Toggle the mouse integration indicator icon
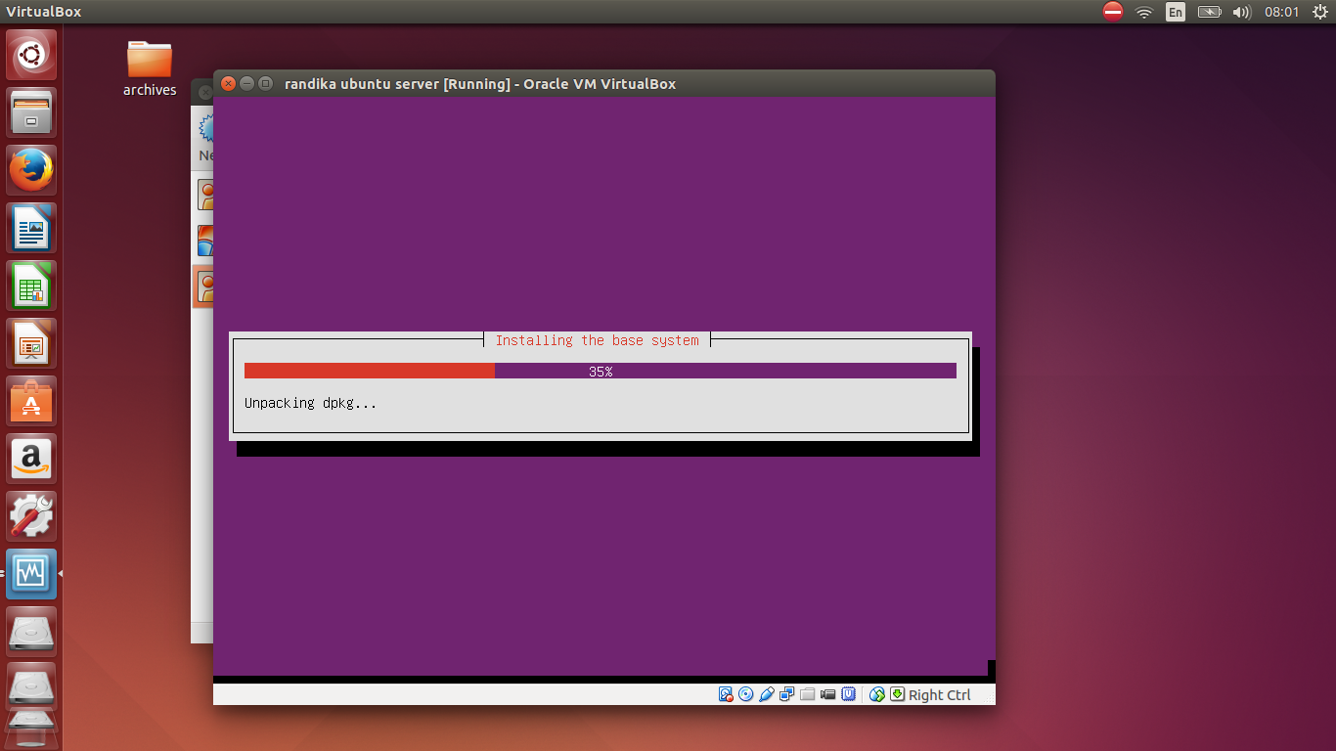This screenshot has height=751, width=1336. 877,694
